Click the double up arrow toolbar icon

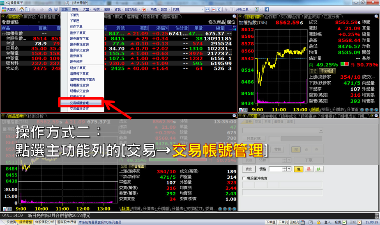tap(50, 9)
